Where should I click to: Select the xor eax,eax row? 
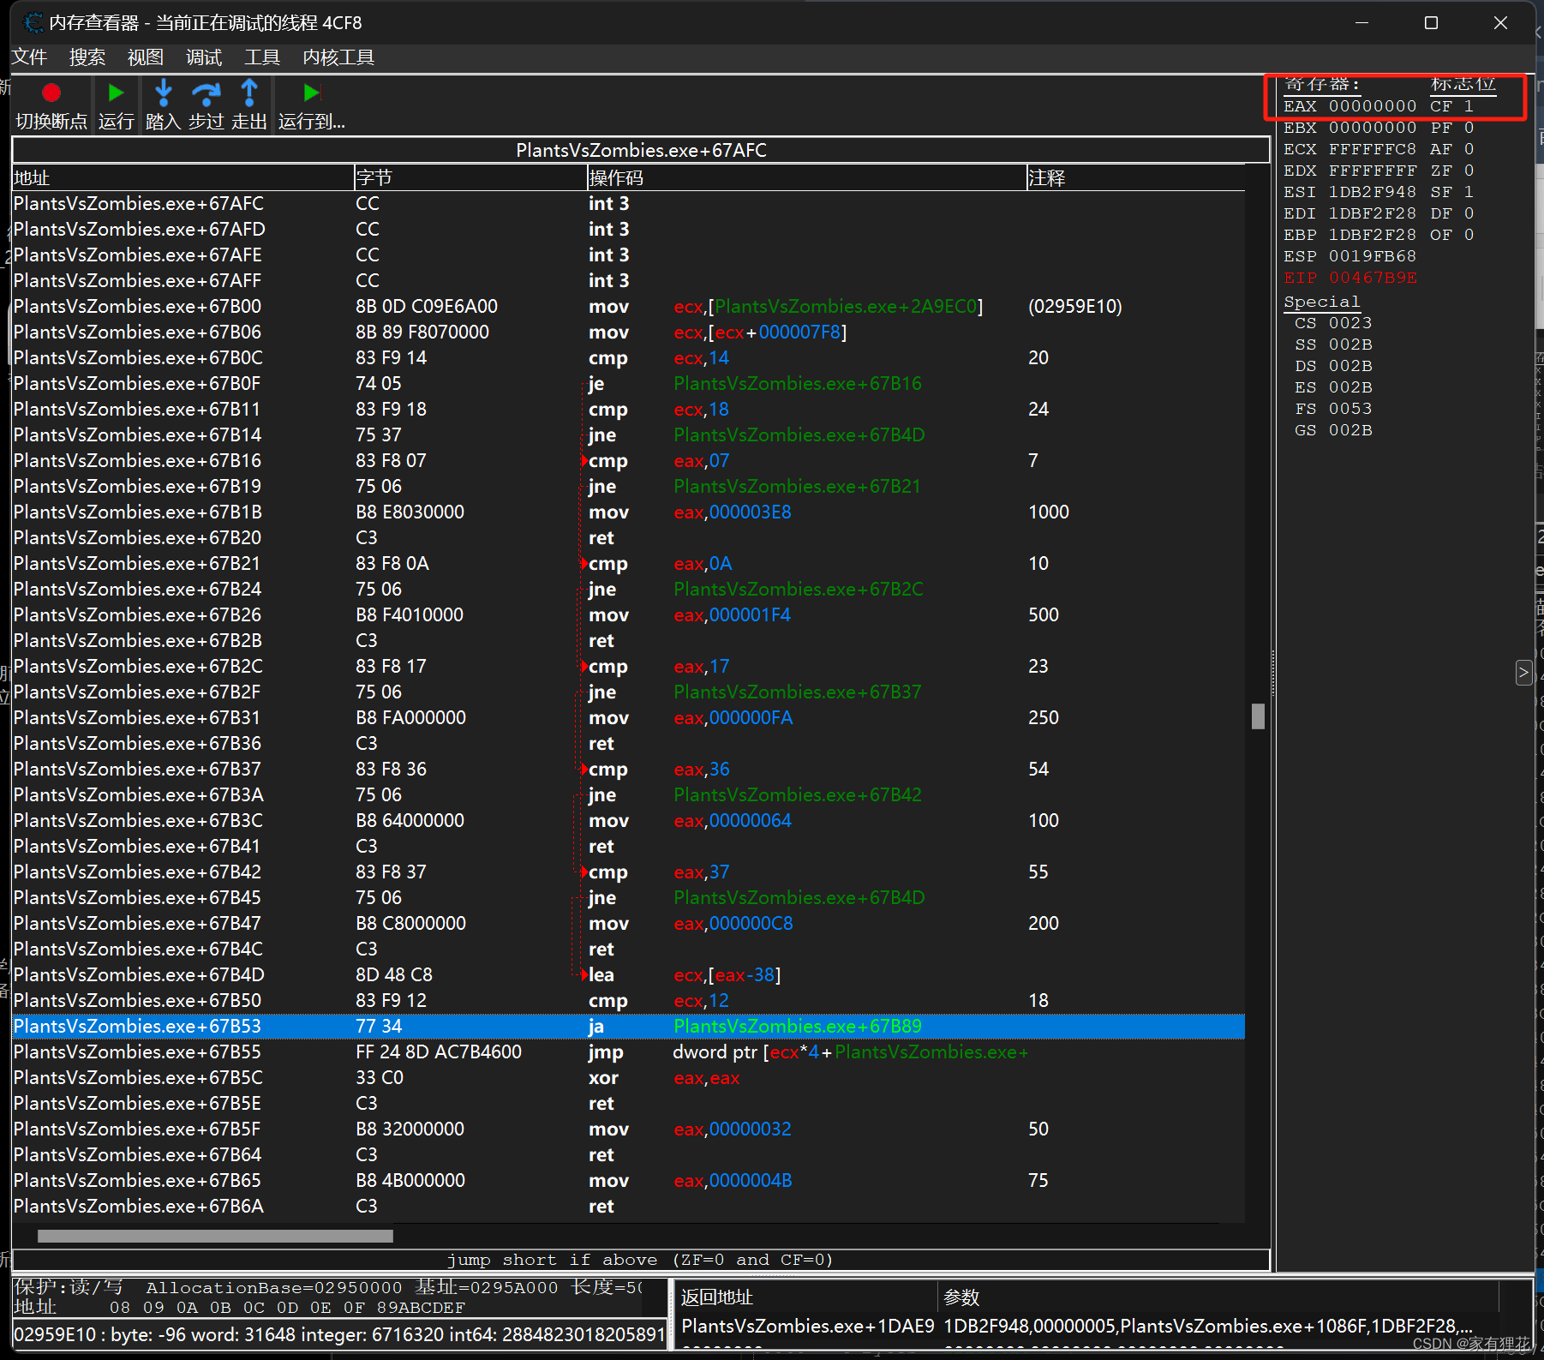tap(628, 1077)
